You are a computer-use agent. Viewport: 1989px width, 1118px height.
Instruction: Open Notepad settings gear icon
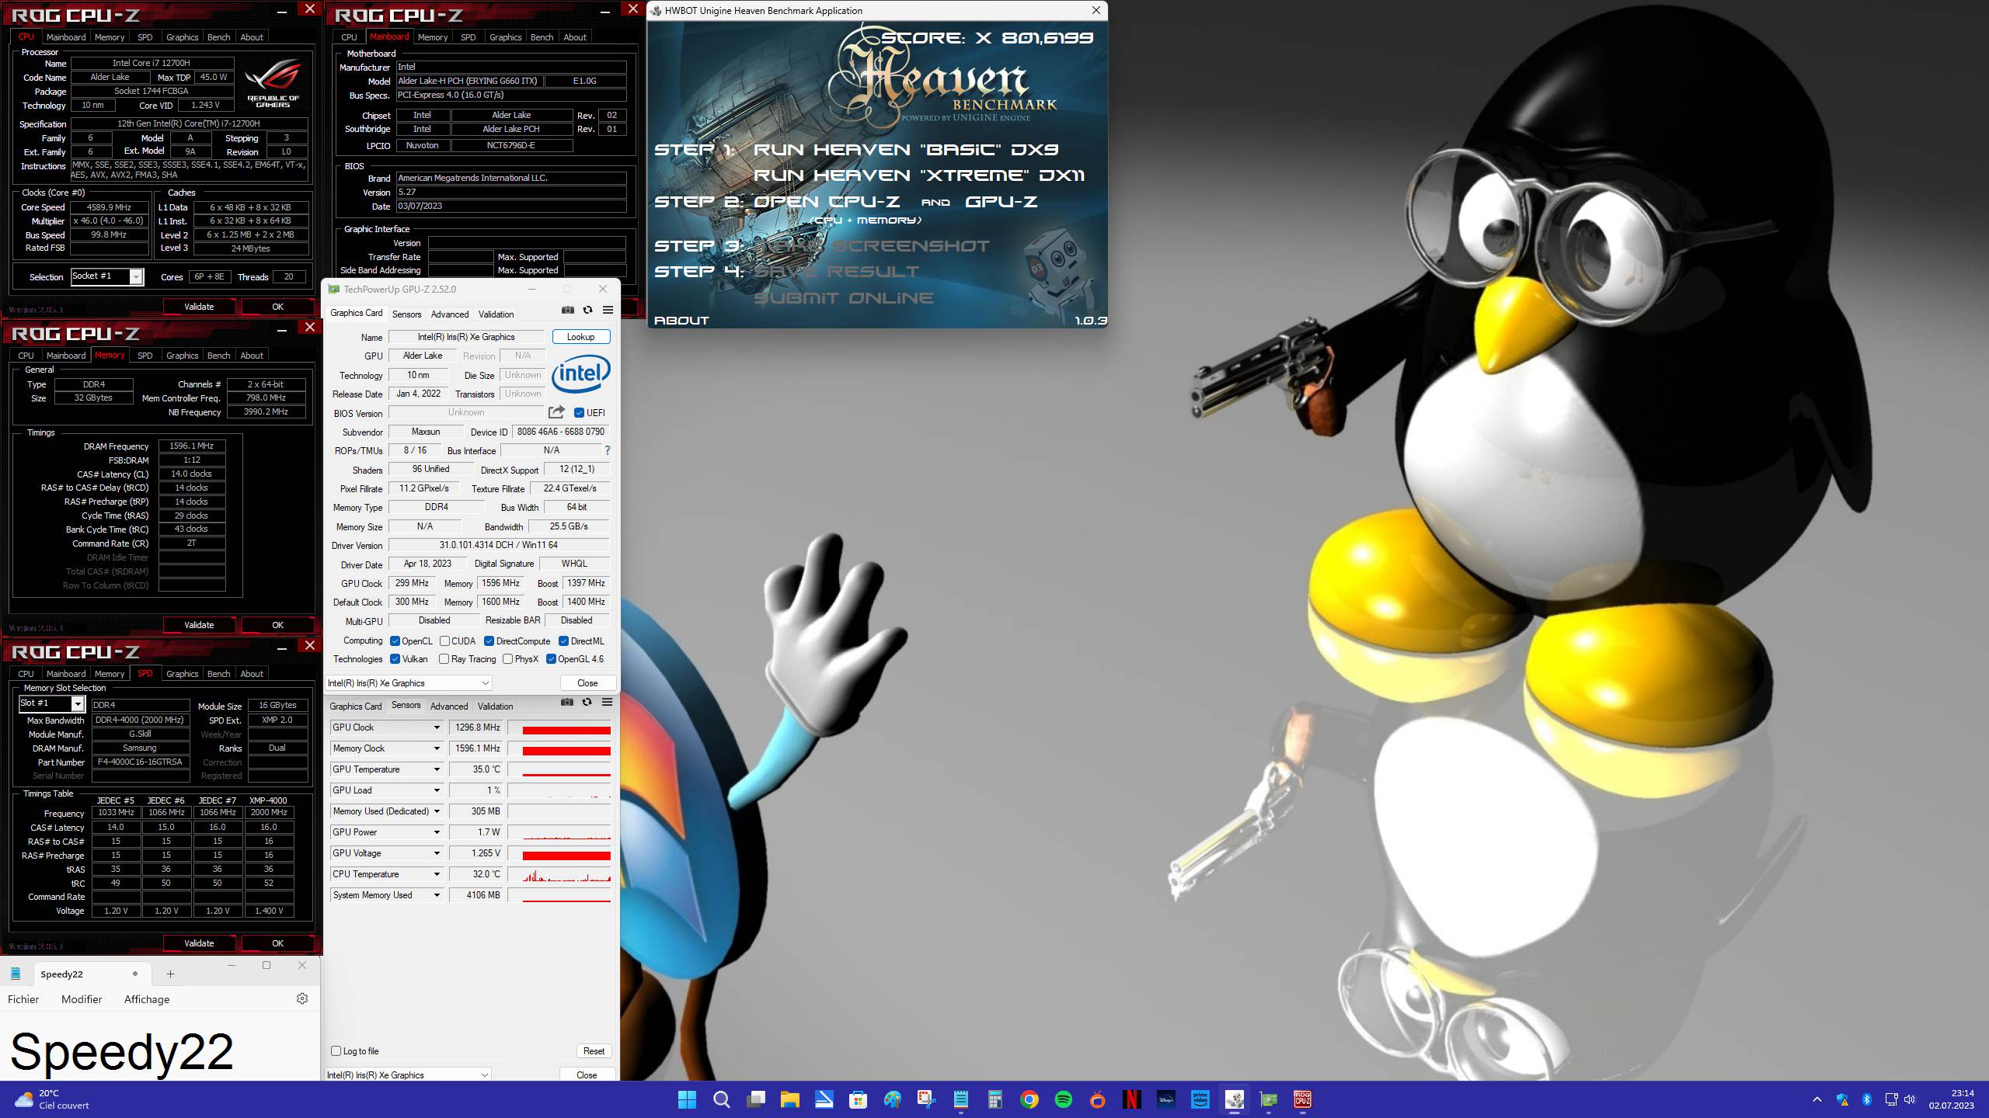(x=302, y=998)
